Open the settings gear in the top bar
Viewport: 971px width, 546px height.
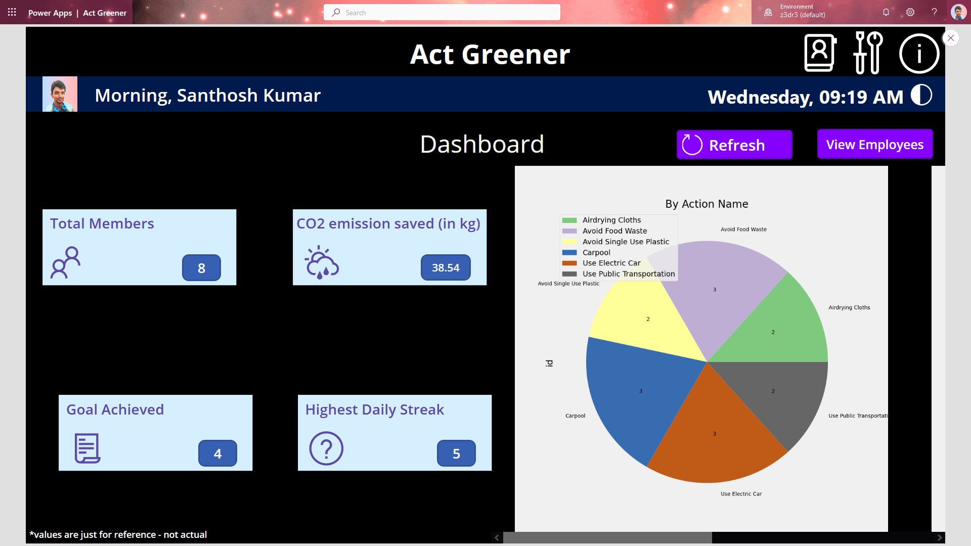tap(910, 12)
